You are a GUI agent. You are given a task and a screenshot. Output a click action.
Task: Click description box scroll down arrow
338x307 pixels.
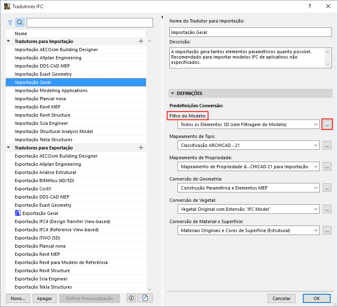click(328, 64)
